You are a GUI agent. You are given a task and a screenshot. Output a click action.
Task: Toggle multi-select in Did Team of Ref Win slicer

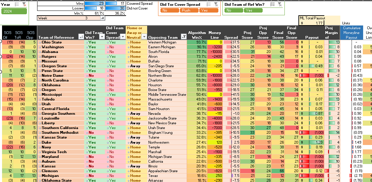273,4
